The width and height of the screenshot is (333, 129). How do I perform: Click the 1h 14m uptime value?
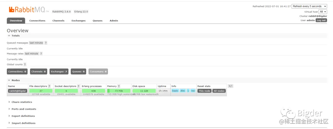tap(163, 91)
